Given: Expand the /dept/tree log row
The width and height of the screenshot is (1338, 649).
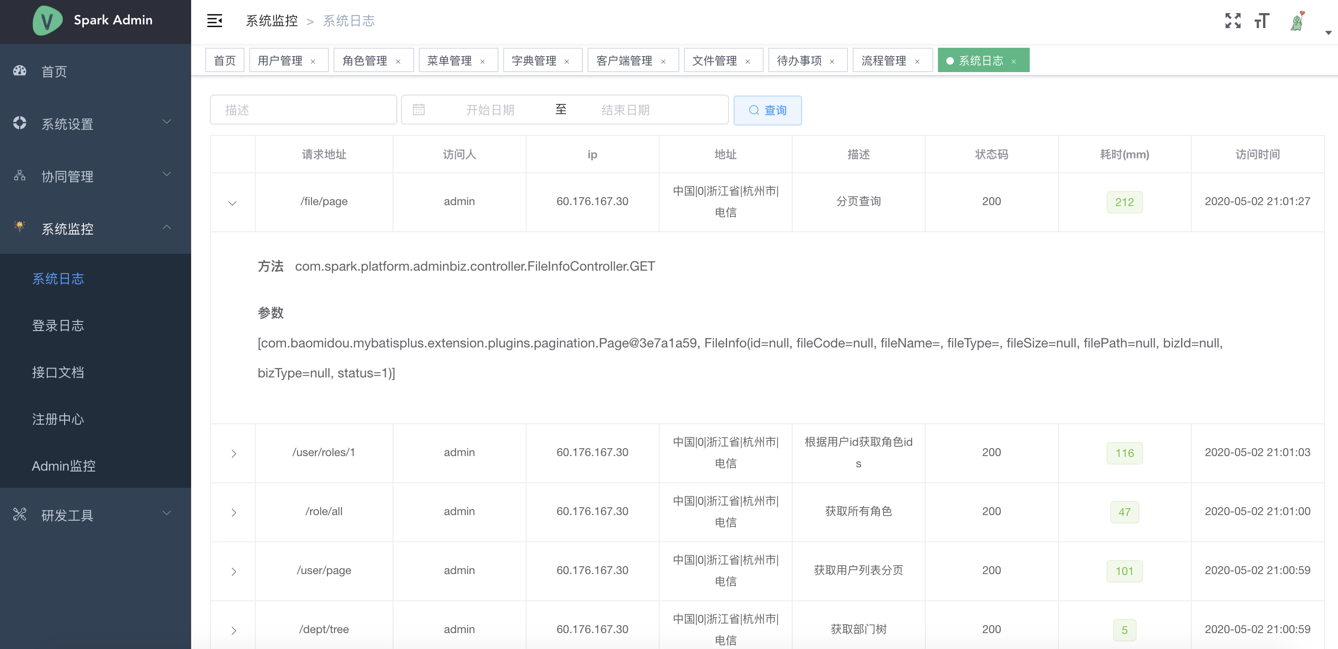Looking at the screenshot, I should pos(234,631).
